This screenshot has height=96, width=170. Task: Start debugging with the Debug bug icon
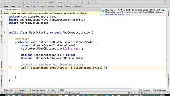point(61,2)
